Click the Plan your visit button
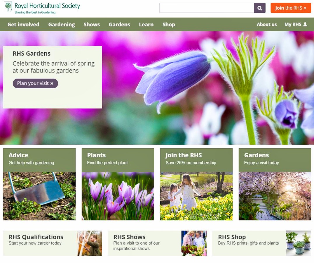The height and width of the screenshot is (263, 314). click(35, 83)
